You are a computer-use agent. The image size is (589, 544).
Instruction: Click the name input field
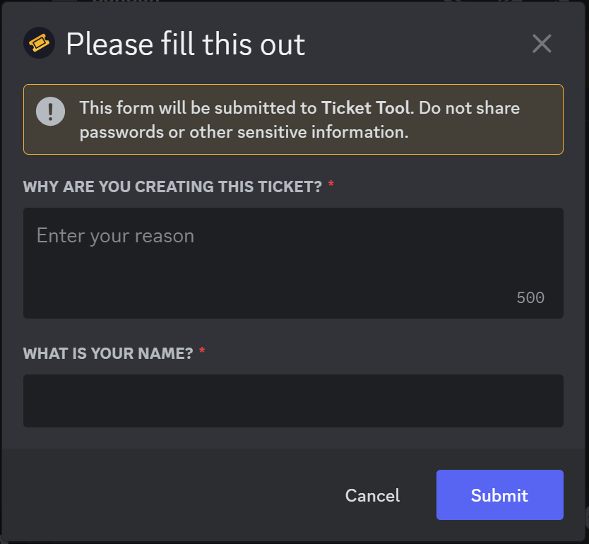(293, 401)
